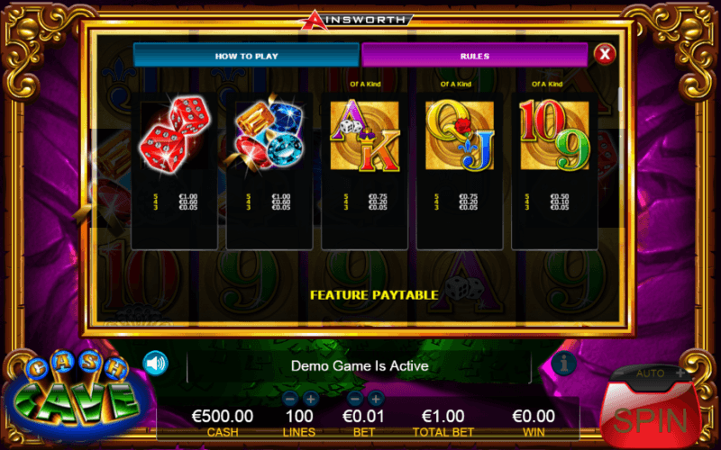The width and height of the screenshot is (721, 450).
Task: Mute the game sound speaker icon
Action: point(155,364)
